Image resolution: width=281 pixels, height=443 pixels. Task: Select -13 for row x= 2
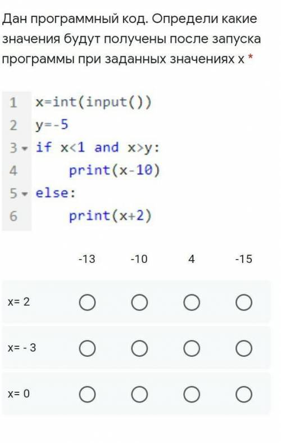click(87, 303)
